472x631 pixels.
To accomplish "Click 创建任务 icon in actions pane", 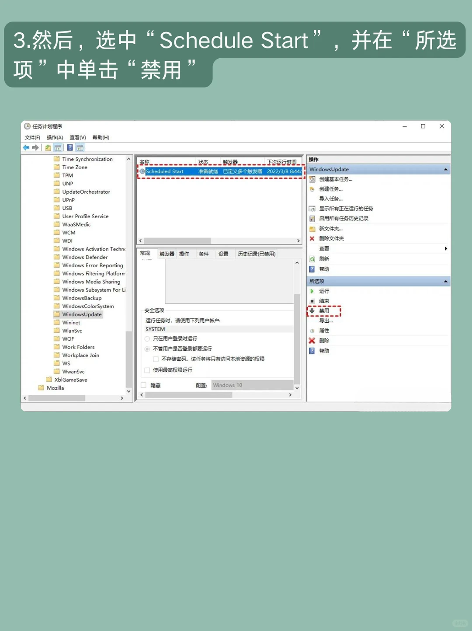I will click(312, 189).
